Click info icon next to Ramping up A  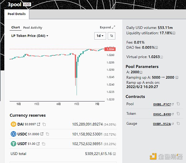(x=177, y=78)
